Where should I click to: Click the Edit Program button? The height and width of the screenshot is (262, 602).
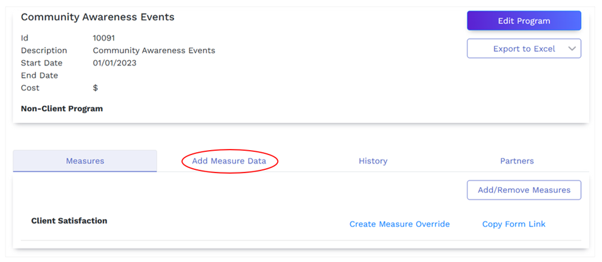(524, 21)
